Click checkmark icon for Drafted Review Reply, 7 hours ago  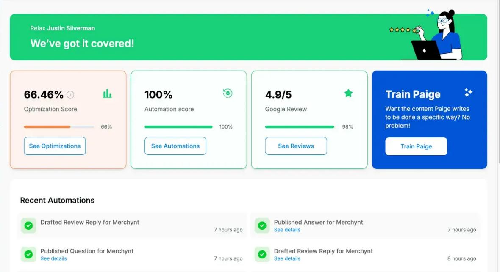29,226
